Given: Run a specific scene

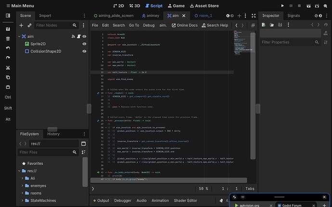Looking at the screenshot, I should pyautogui.click(x=317, y=6).
